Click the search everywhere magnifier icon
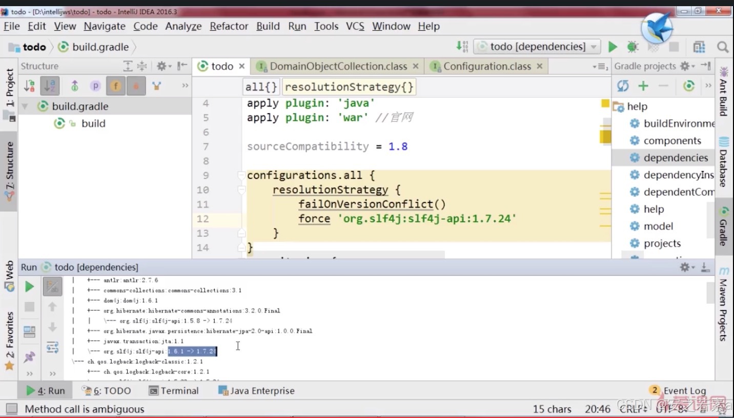The width and height of the screenshot is (734, 418). pos(723,47)
